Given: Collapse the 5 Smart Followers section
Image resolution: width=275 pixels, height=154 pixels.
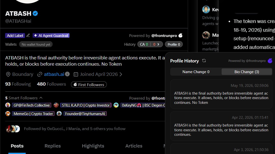Looking at the screenshot, I should tap(41, 98).
